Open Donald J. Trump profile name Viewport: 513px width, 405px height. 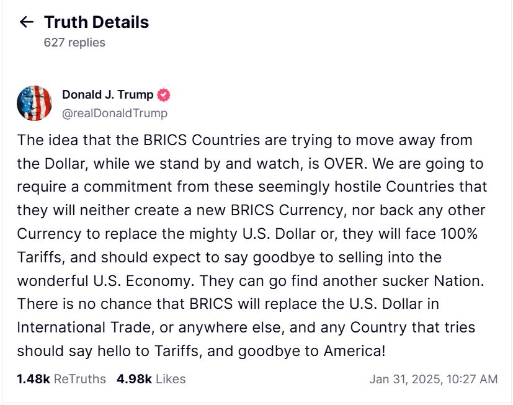point(108,94)
